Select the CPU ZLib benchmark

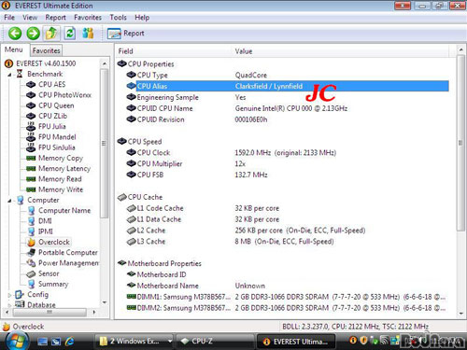click(x=52, y=116)
